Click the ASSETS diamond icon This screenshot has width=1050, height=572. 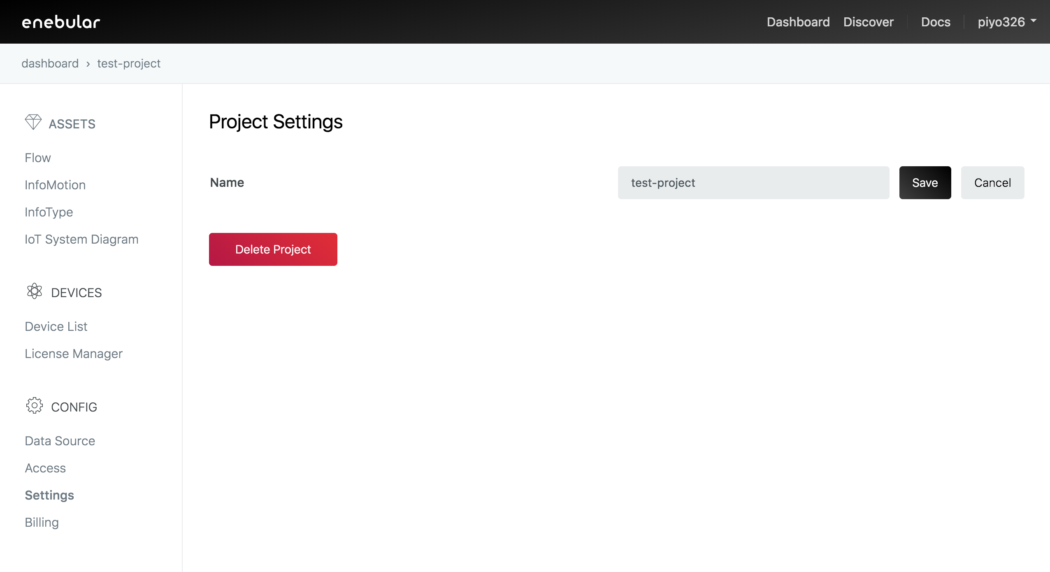point(33,122)
